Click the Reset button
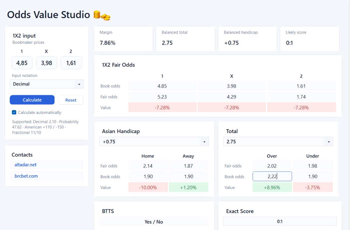Image resolution: width=350 pixels, height=230 pixels. tap(71, 100)
